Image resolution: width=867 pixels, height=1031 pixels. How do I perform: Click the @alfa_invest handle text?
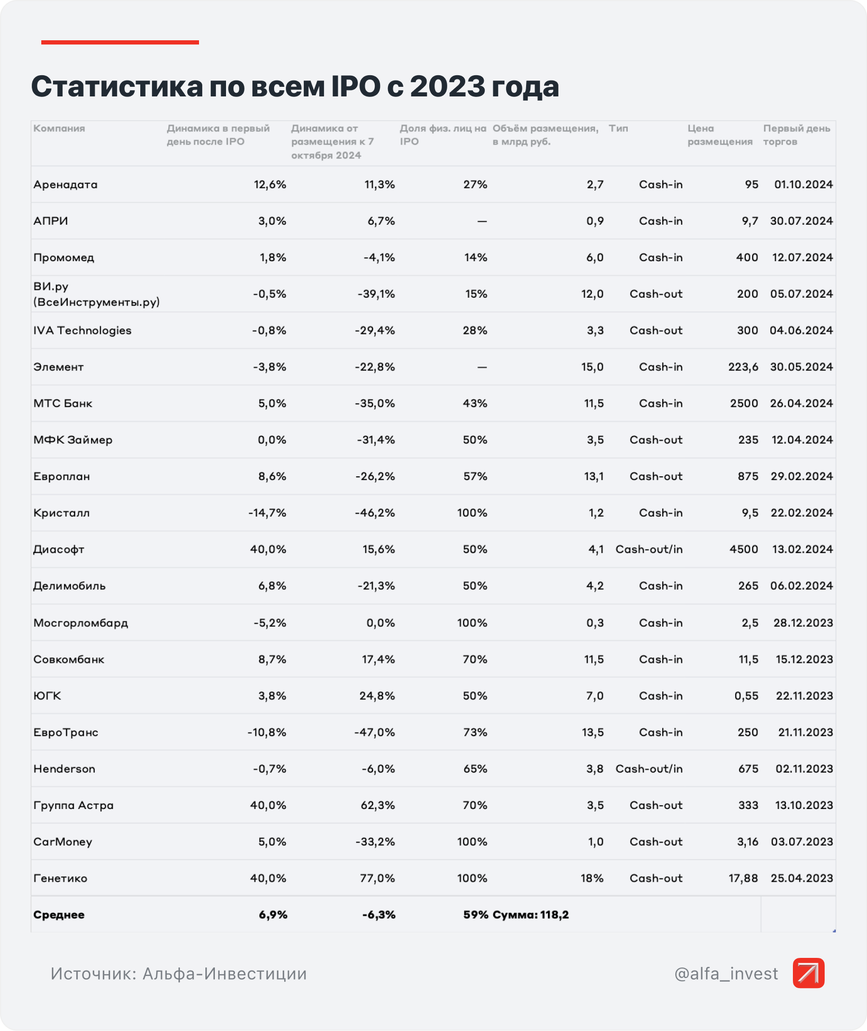pyautogui.click(x=726, y=974)
